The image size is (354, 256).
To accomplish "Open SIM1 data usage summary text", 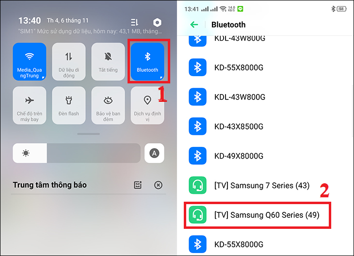I will [90, 31].
